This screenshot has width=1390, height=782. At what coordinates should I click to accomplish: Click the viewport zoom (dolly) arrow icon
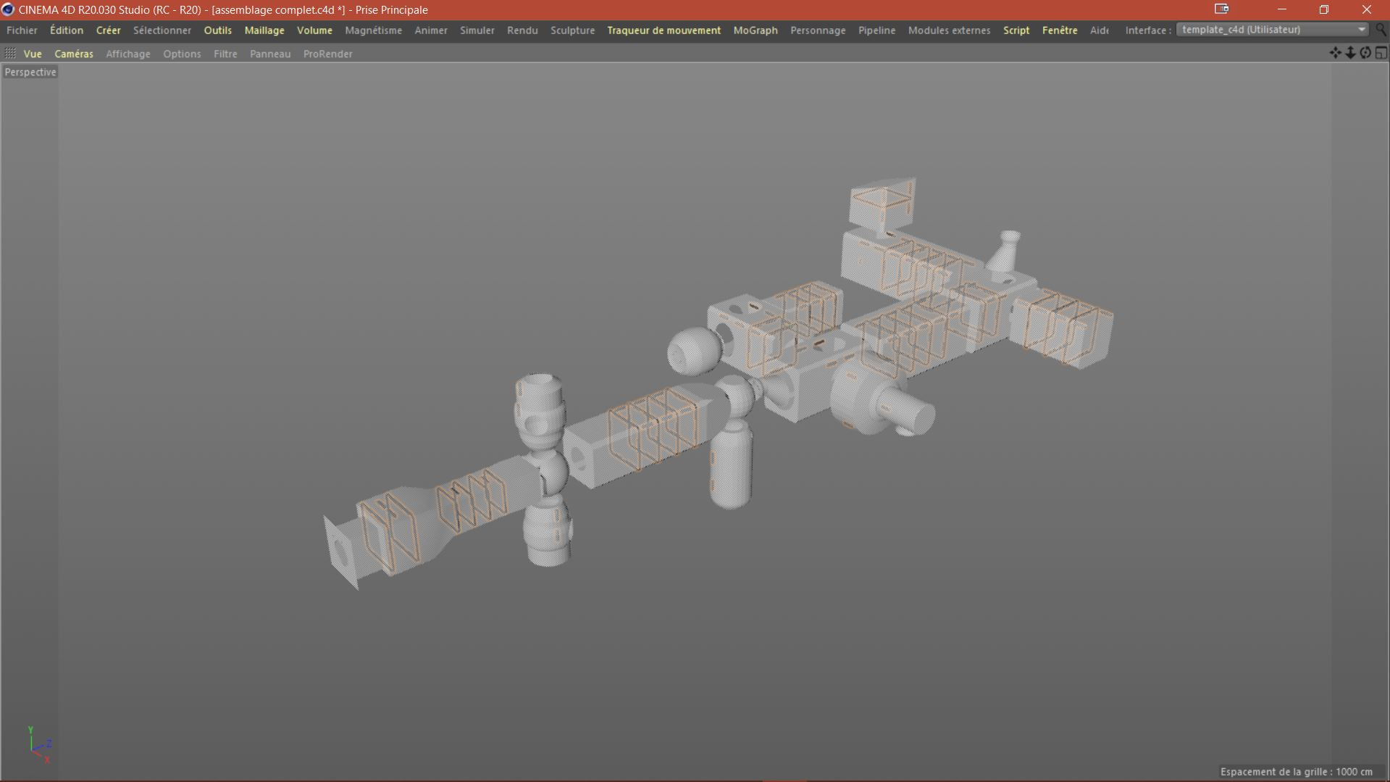pos(1350,53)
